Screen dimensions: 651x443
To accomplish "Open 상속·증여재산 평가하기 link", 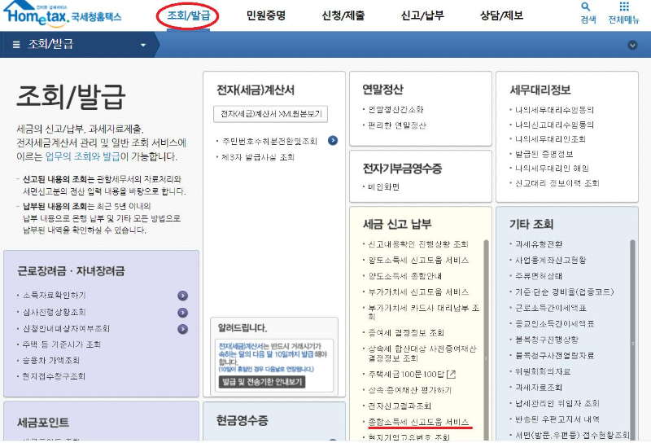I will tap(410, 390).
